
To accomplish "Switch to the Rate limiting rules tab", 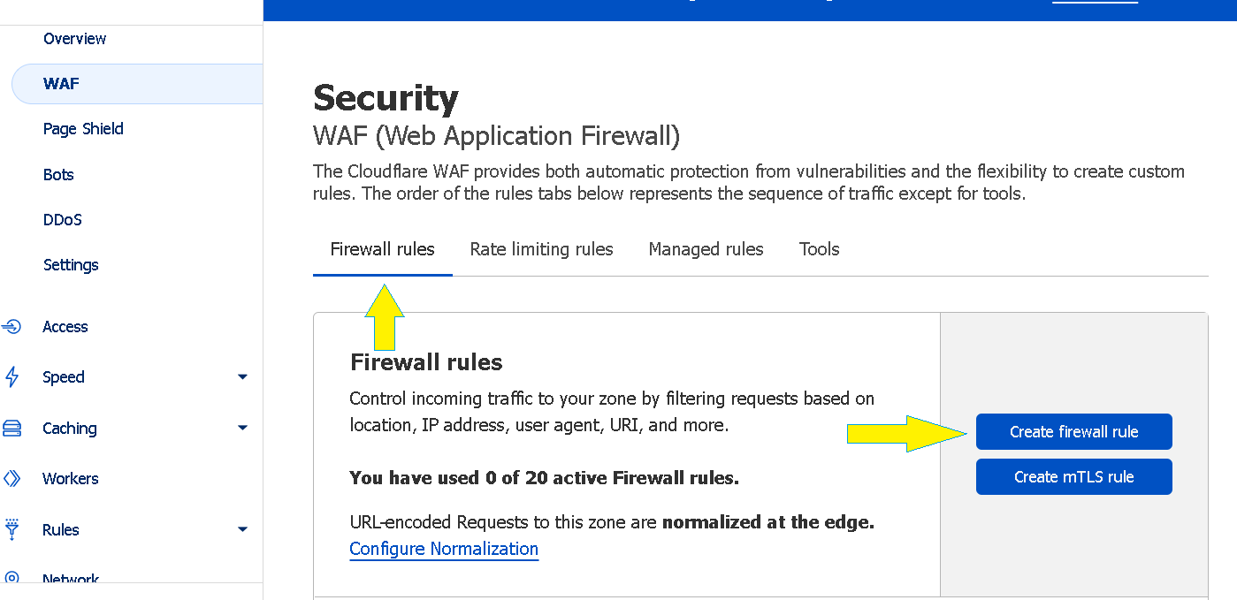I will (x=541, y=249).
